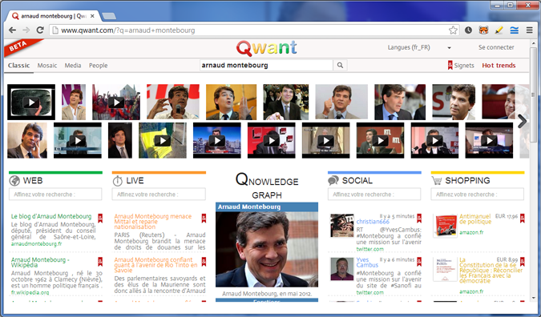Click the WEB filter field Affinez votre recherche
The image size is (541, 317).
tap(55, 195)
